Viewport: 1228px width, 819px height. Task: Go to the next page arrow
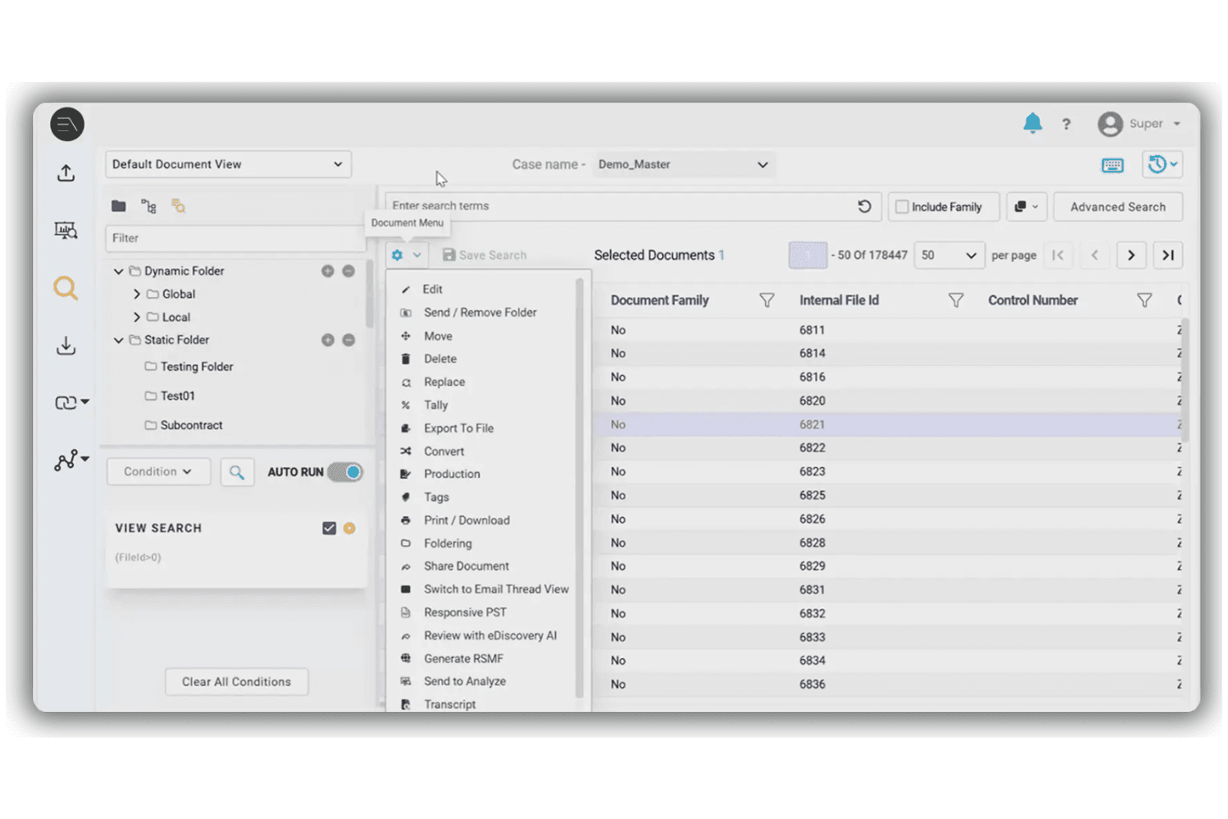[x=1131, y=256]
